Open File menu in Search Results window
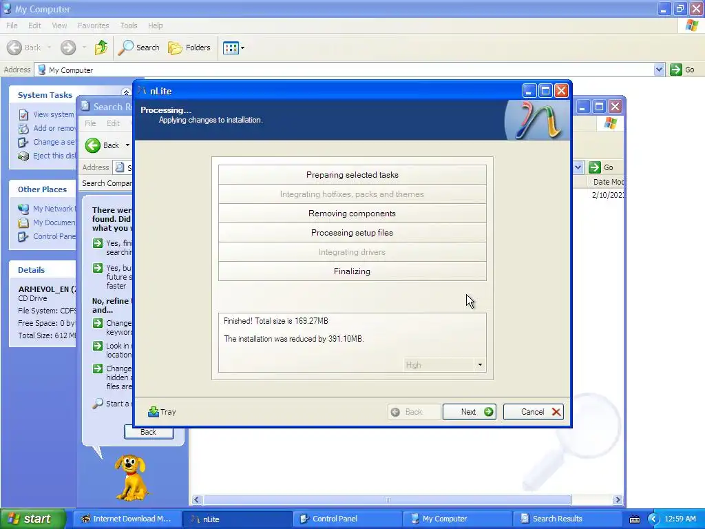705x529 pixels. point(90,123)
